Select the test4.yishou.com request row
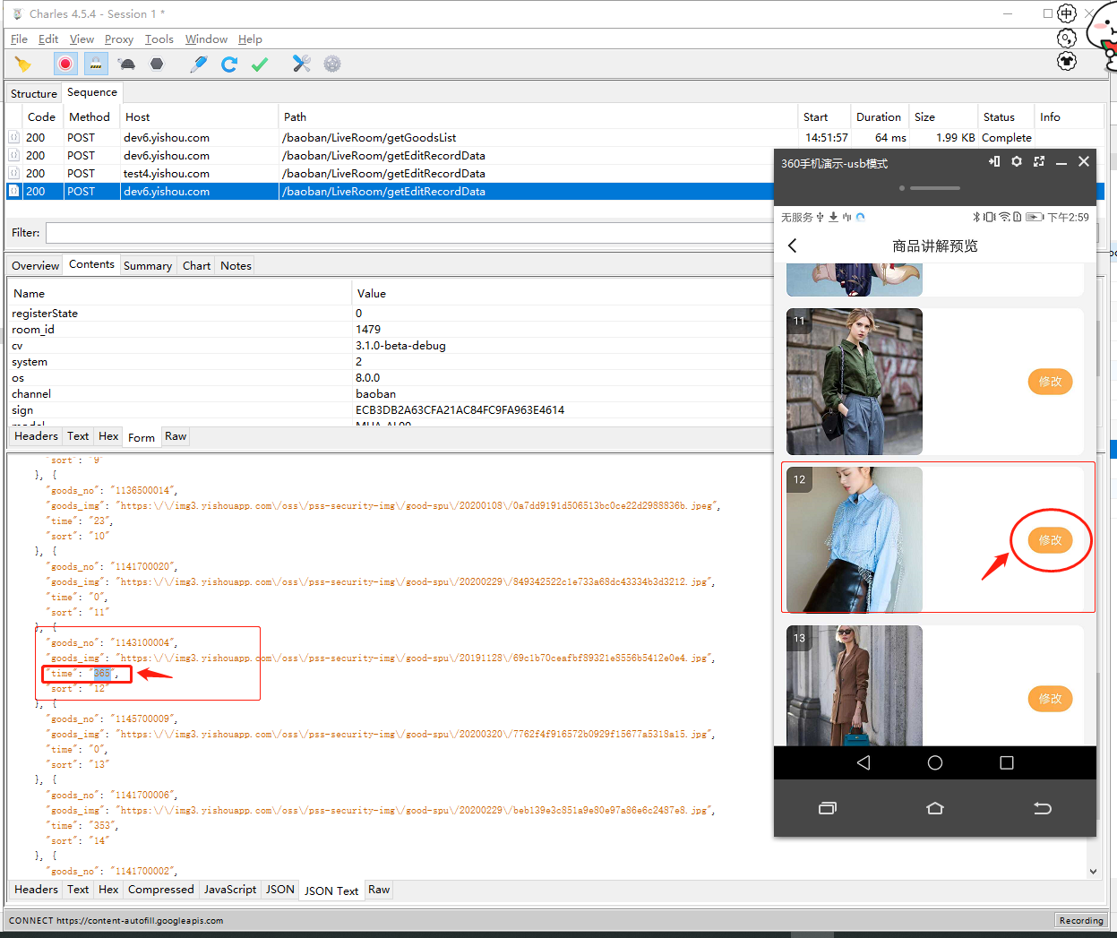1117x938 pixels. click(390, 174)
